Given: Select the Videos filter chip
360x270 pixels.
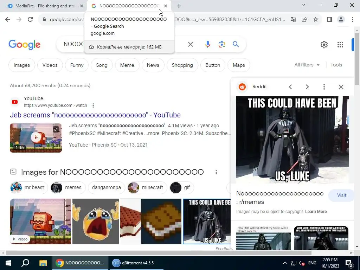Looking at the screenshot, I should [50, 65].
